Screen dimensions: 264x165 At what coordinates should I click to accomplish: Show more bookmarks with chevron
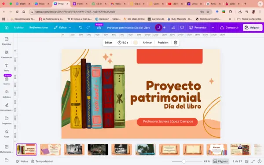click(230, 19)
